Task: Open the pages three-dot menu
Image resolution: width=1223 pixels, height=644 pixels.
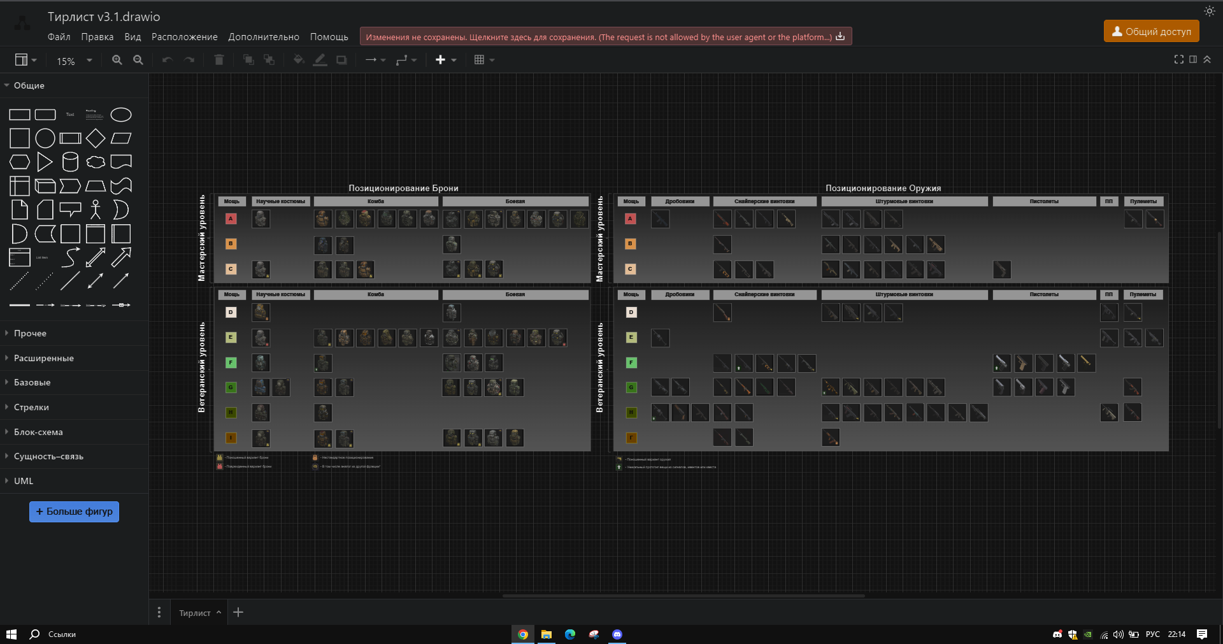Action: coord(159,612)
